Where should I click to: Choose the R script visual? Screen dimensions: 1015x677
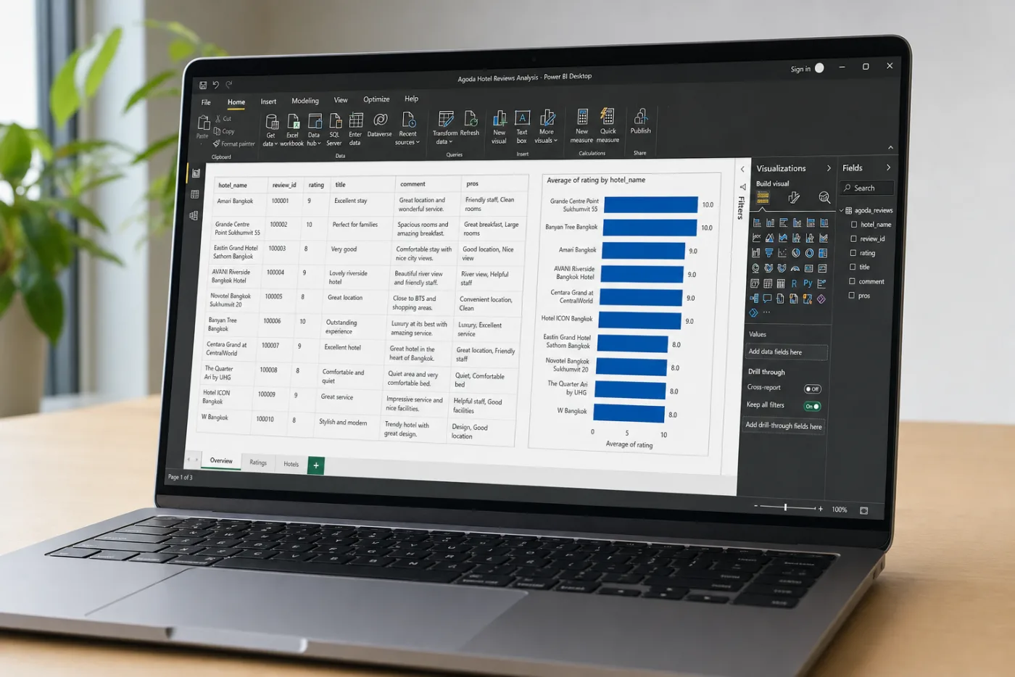click(794, 283)
